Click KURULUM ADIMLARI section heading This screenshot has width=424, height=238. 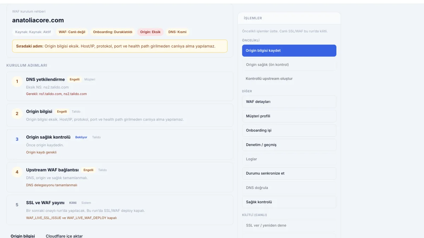(27, 65)
